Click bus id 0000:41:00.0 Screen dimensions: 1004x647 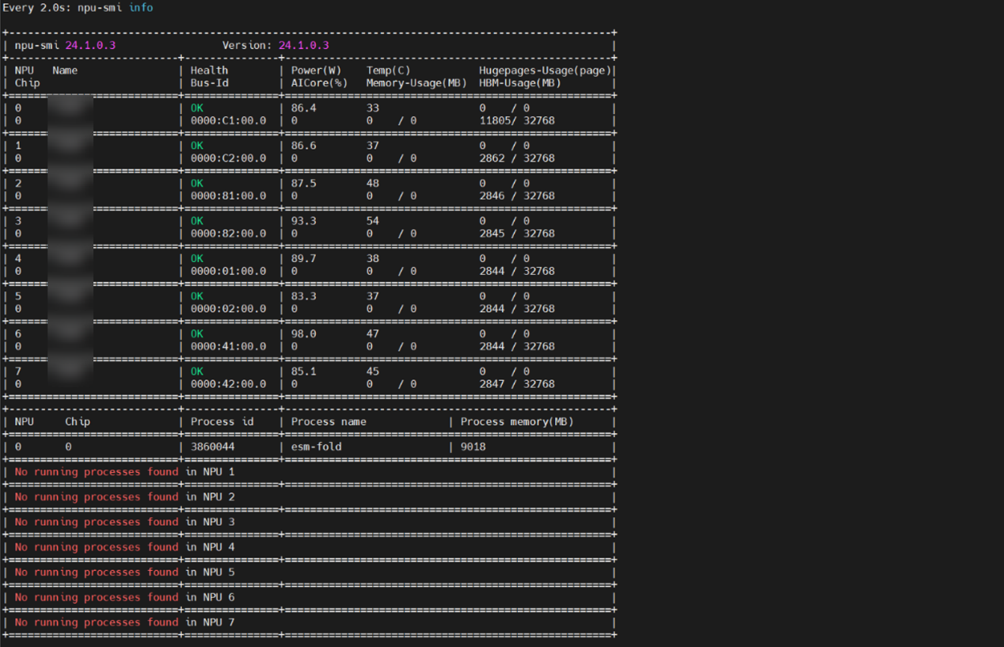pyautogui.click(x=228, y=346)
